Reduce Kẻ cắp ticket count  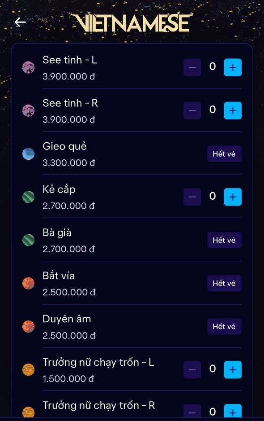point(192,197)
